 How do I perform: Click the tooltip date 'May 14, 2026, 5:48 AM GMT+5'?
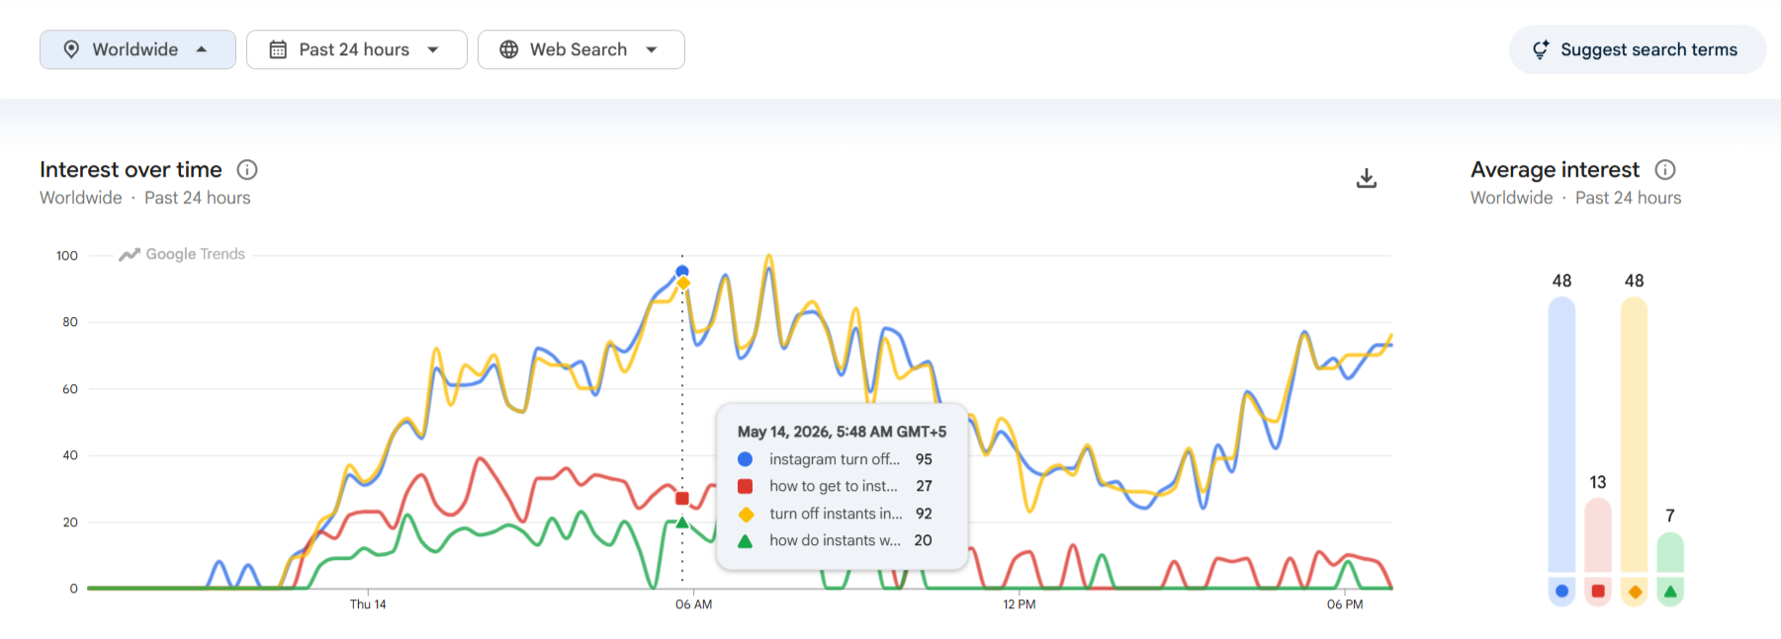(x=842, y=432)
